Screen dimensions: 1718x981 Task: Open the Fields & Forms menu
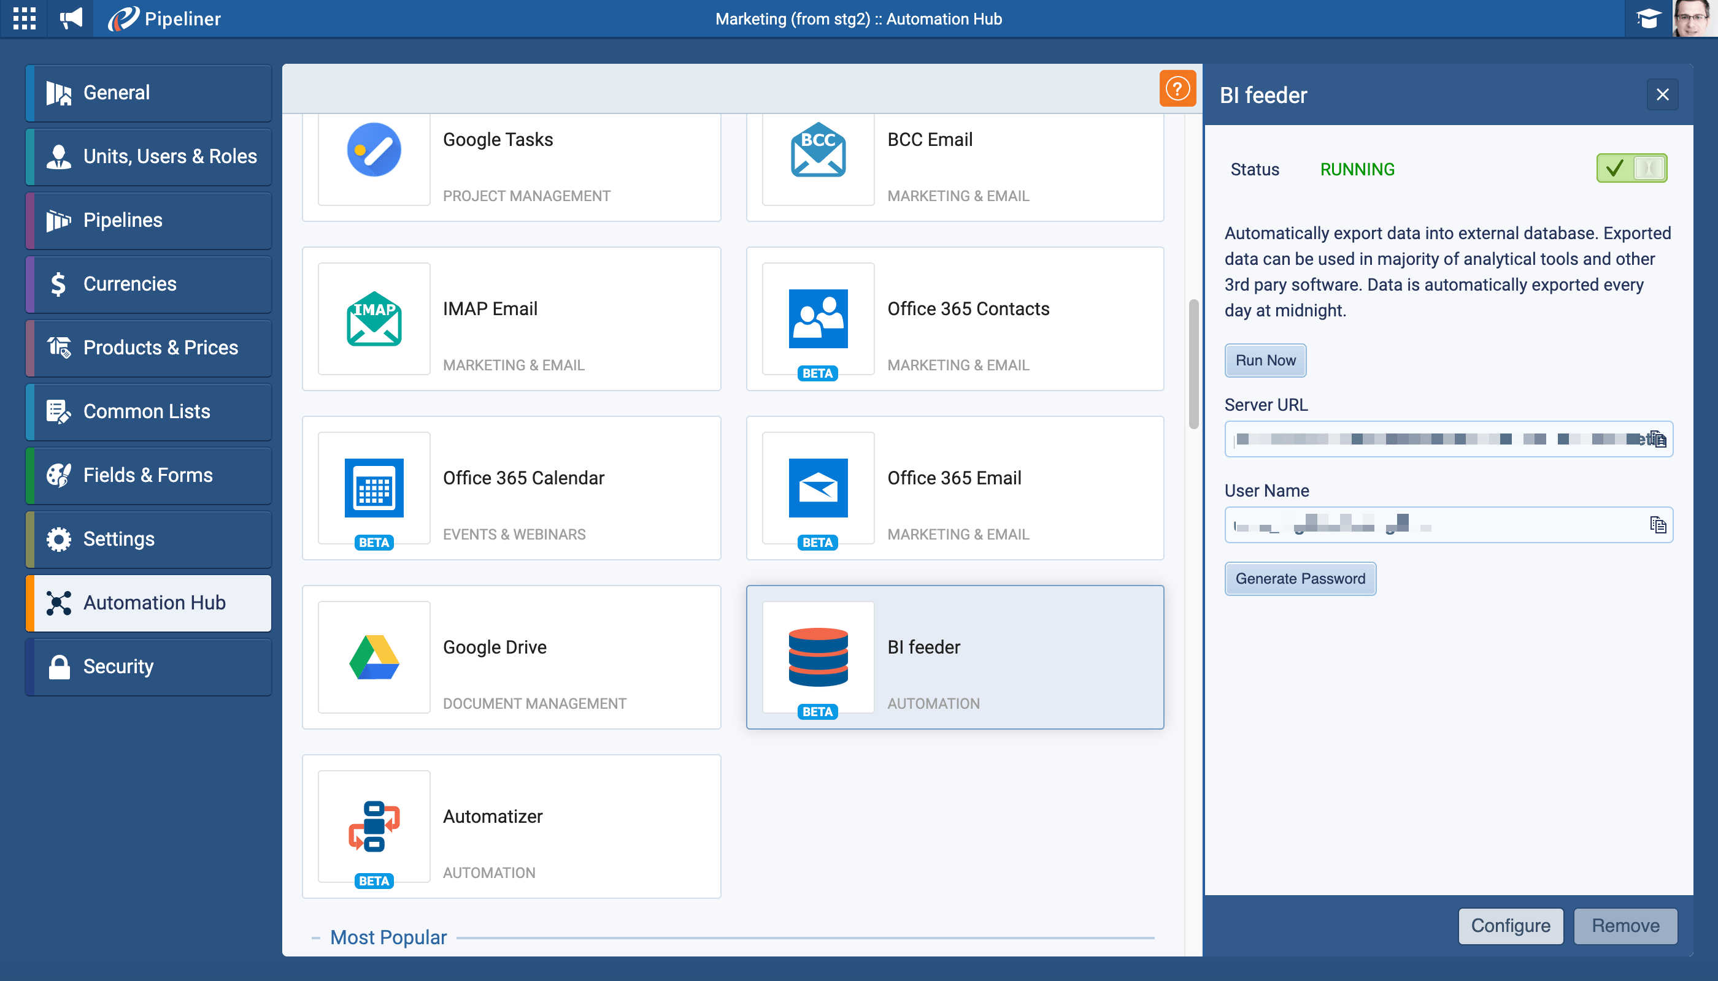coord(148,475)
